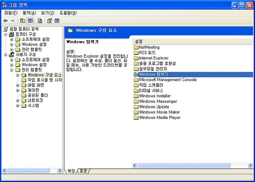This screenshot has width=255, height=182.
Task: Expand 관리 템플릿 under 컴퓨터 구성
Action: [x=12, y=50]
